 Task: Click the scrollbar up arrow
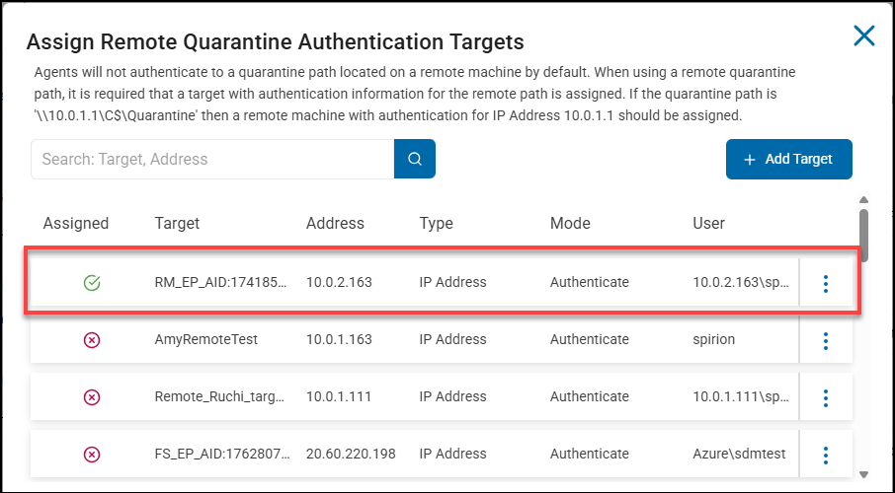tap(864, 200)
